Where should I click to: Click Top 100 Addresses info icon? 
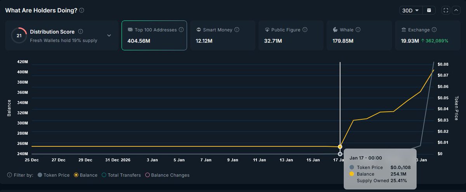181,30
